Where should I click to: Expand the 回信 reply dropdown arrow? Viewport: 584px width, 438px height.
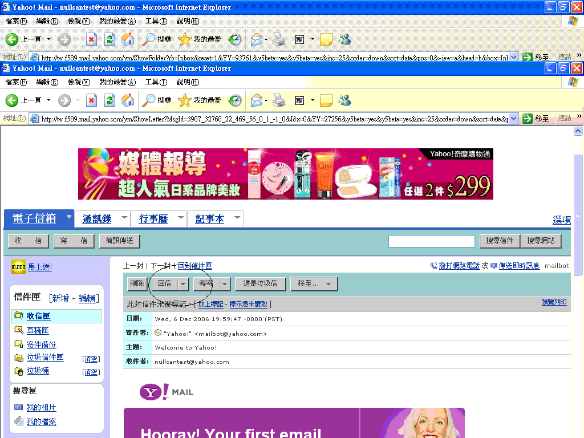[183, 283]
